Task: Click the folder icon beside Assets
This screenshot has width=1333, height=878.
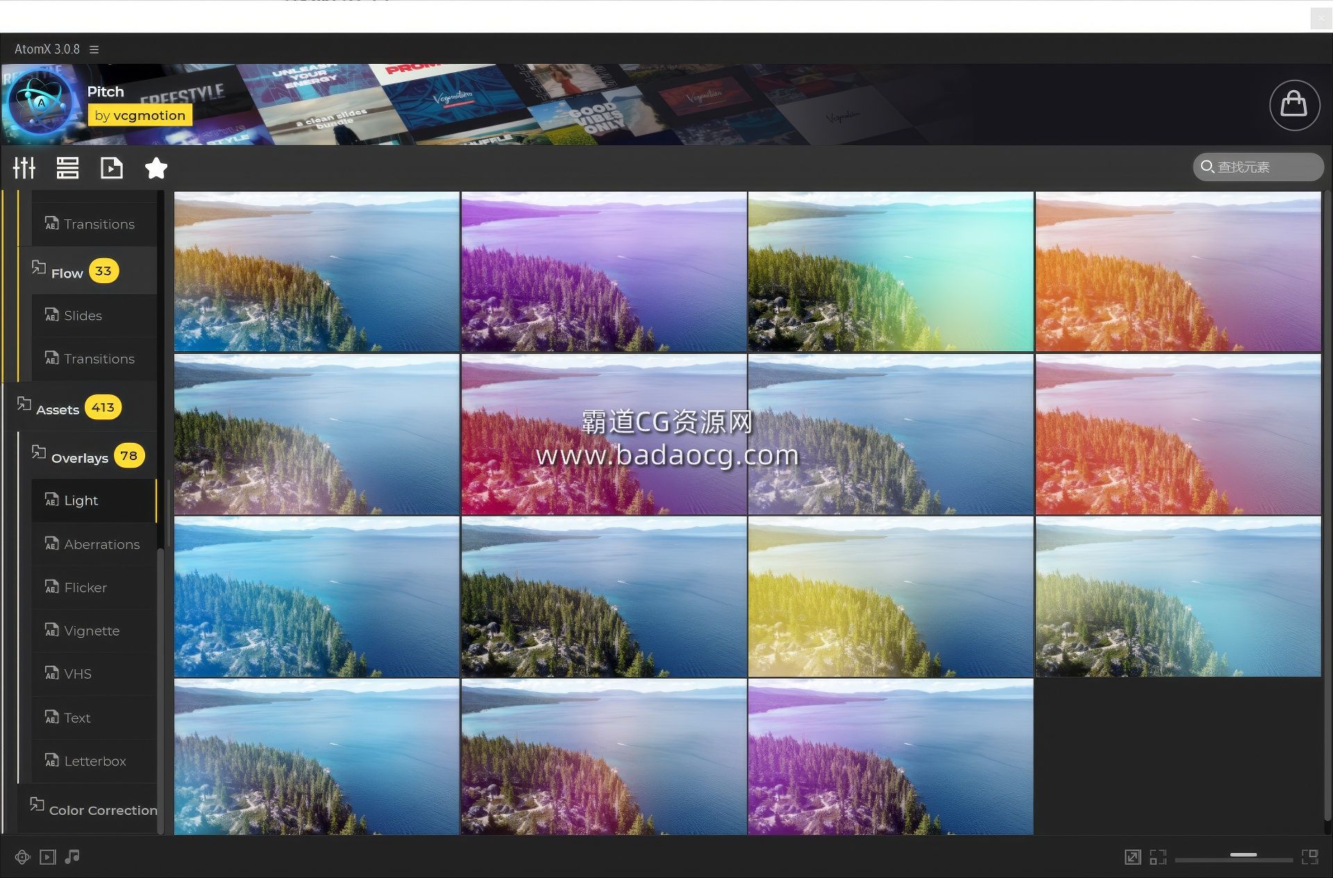Action: [24, 404]
